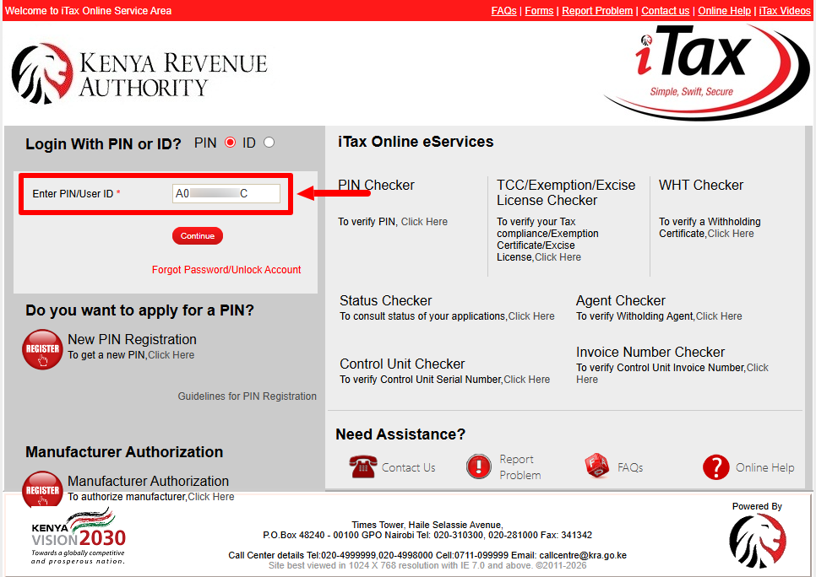Click the Manufacturer Authorization link title beside REGISTER
The image size is (816, 577).
[149, 482]
